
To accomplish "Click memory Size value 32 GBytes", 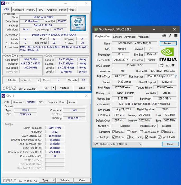I will [x=25, y=114].
